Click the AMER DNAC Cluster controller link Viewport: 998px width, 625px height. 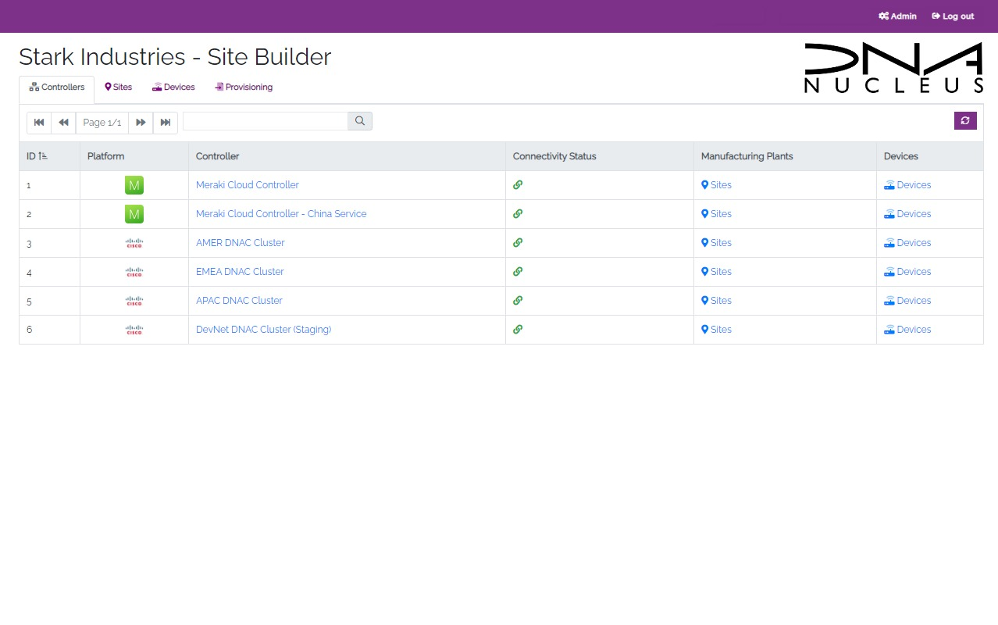(x=240, y=243)
